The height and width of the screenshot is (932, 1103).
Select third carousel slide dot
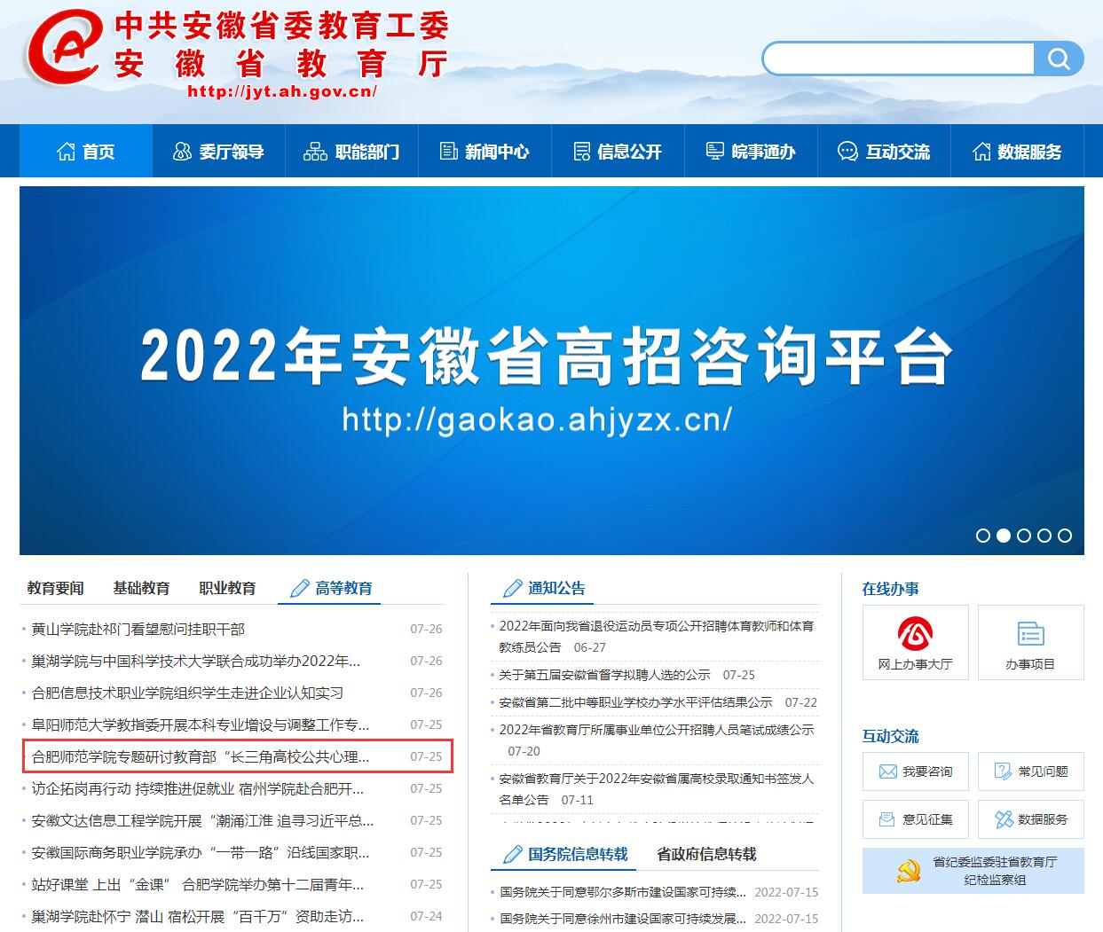pyautogui.click(x=1024, y=536)
